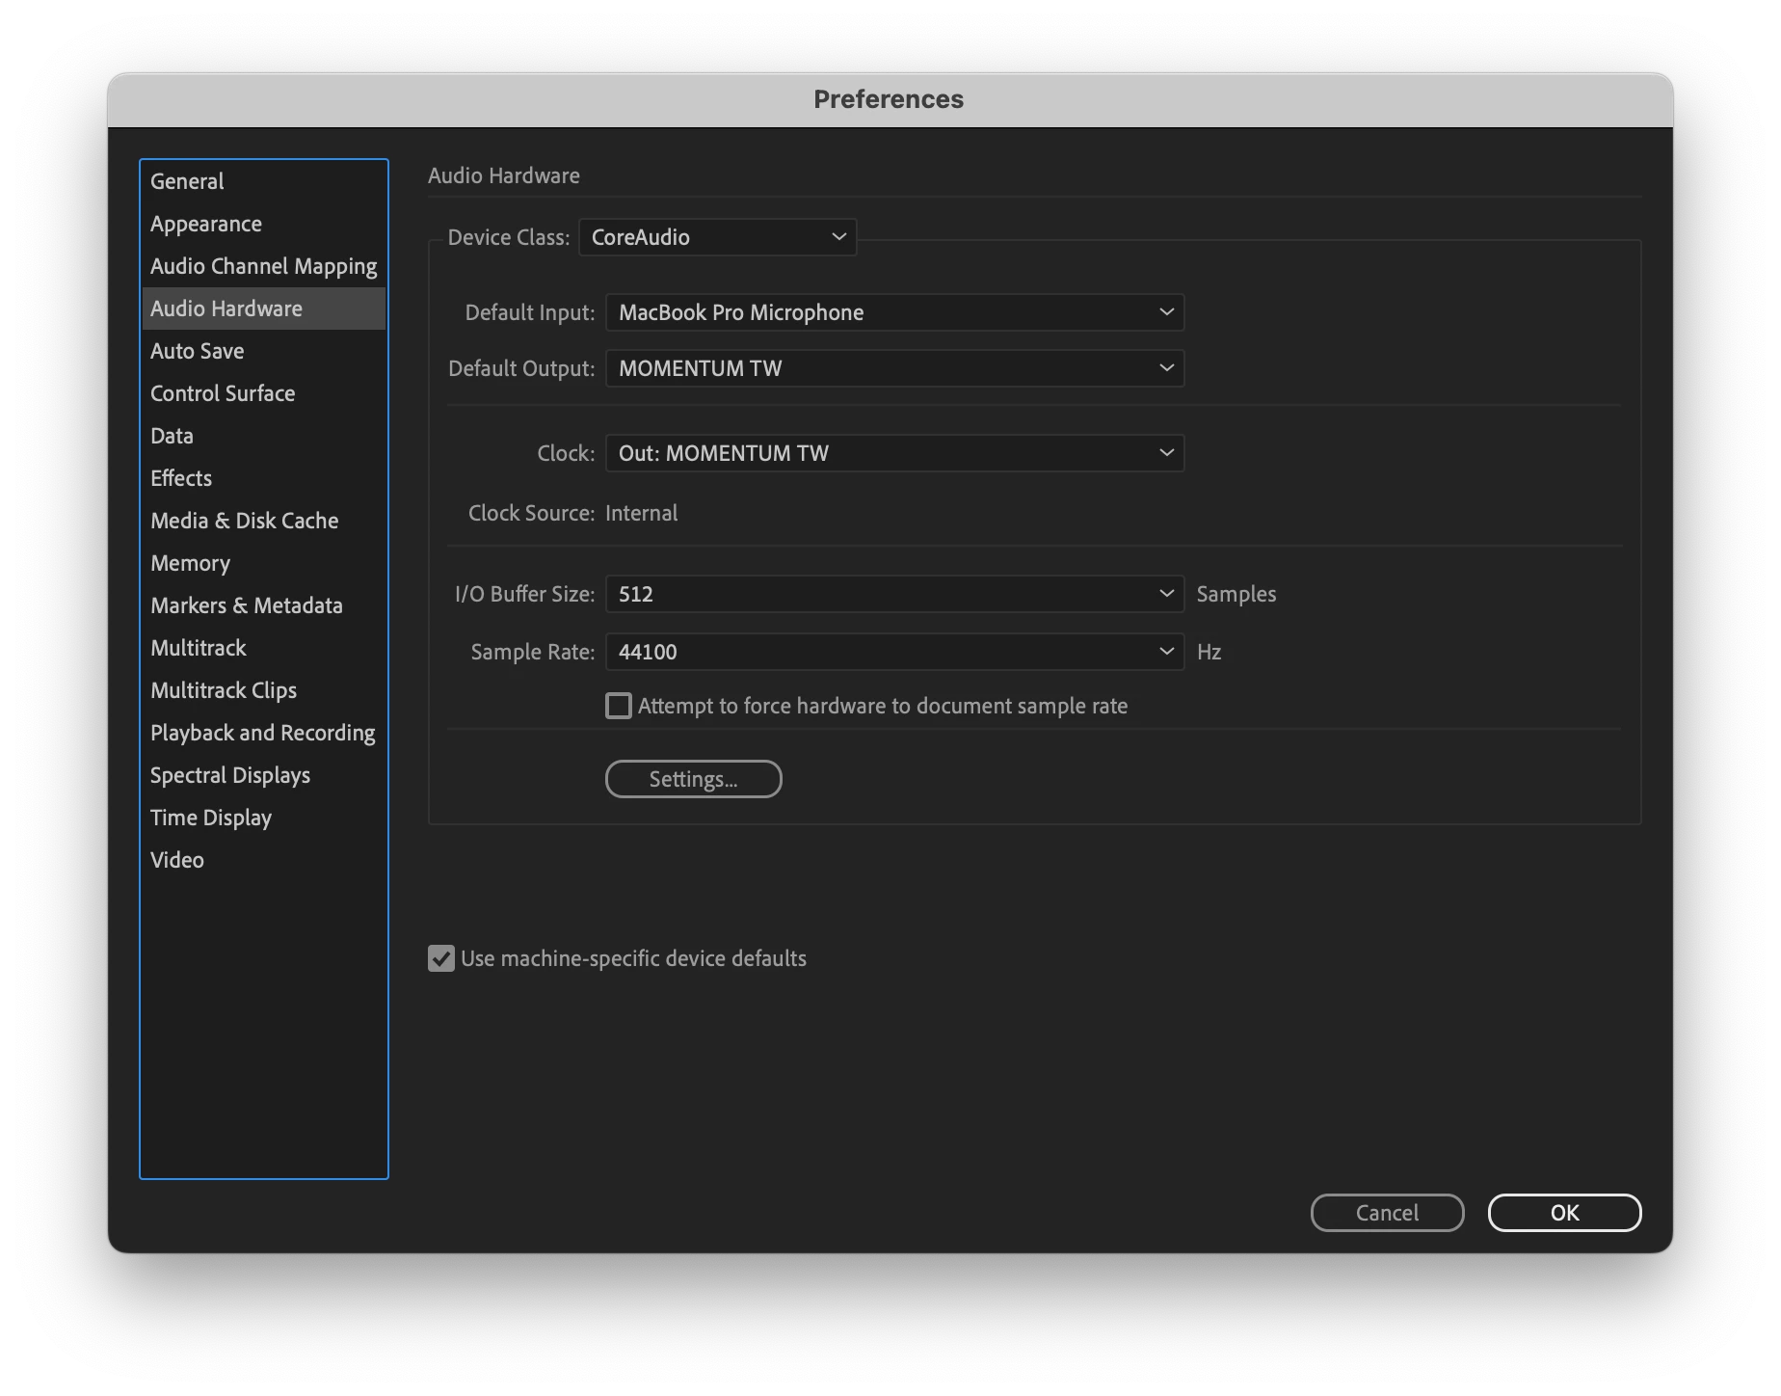Click the Samples unit label
The width and height of the screenshot is (1781, 1396).
click(1236, 594)
